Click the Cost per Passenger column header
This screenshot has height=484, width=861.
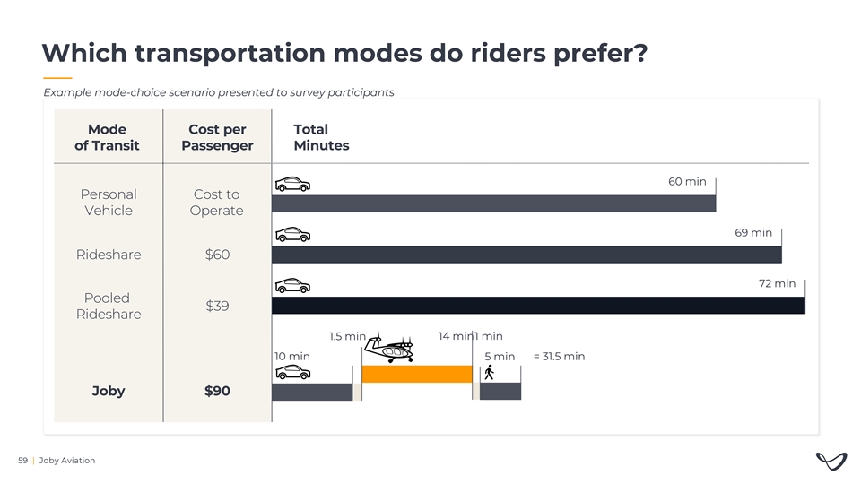[x=217, y=137]
